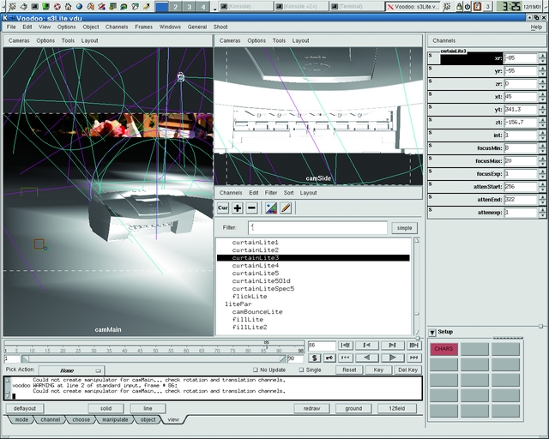Click the stepper arrows for xt channel
549x439 pixels.
(542, 97)
